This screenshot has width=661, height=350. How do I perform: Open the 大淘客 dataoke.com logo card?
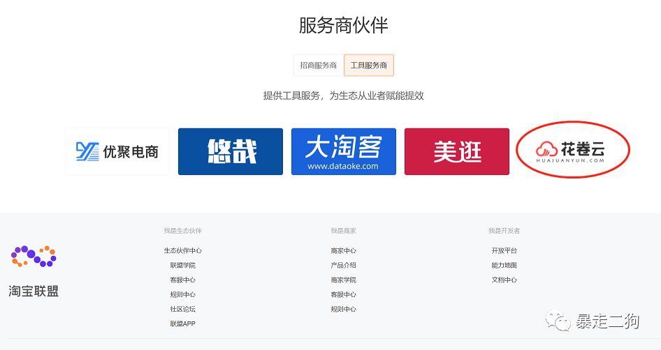click(344, 151)
